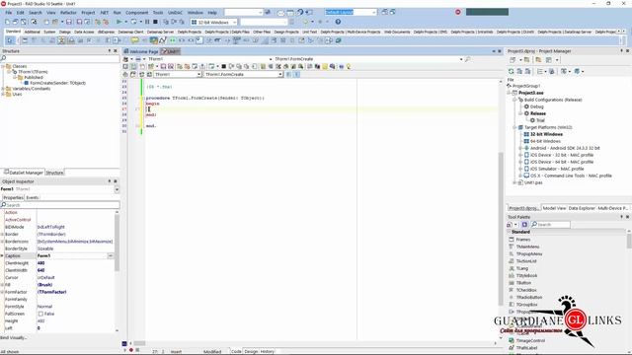Viewport: 632px width, 355px height.
Task: Expand the Uses node in Structure
Action: (3, 95)
